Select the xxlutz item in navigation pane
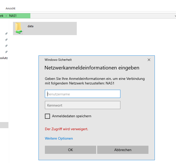 (4, 58)
